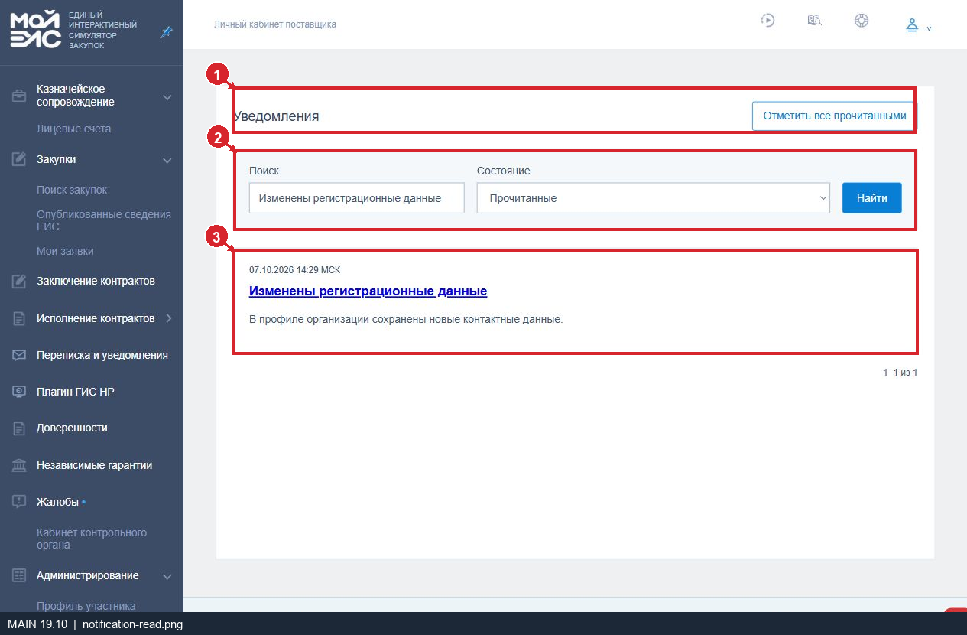Click the pencil icon beside Закупки
Image resolution: width=967 pixels, height=635 pixels.
tap(19, 159)
